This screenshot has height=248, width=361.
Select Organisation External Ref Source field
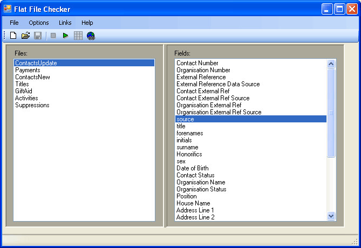251,112
